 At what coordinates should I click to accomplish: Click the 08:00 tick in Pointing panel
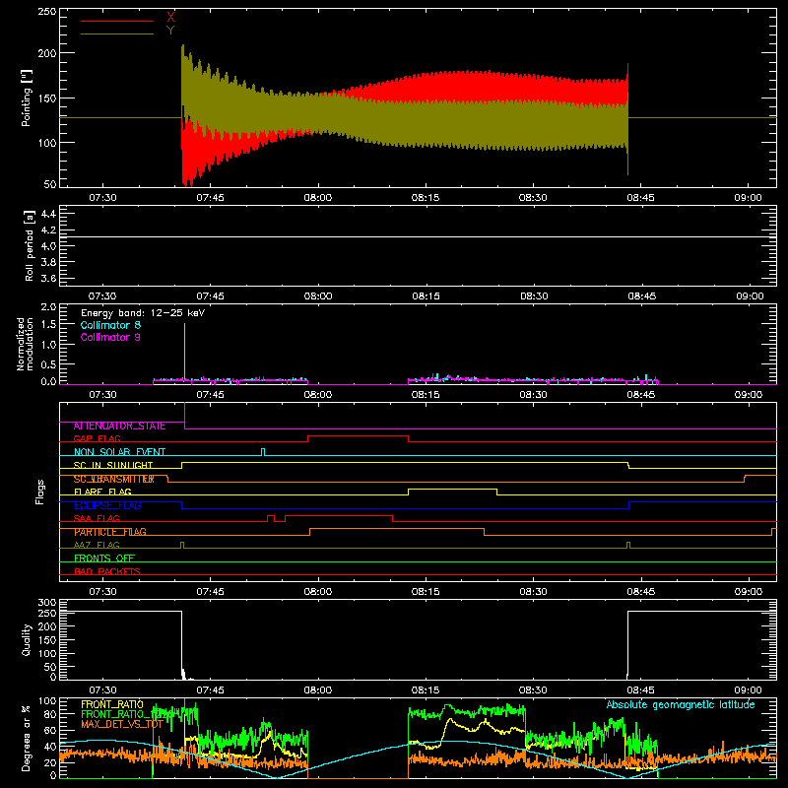[x=317, y=198]
